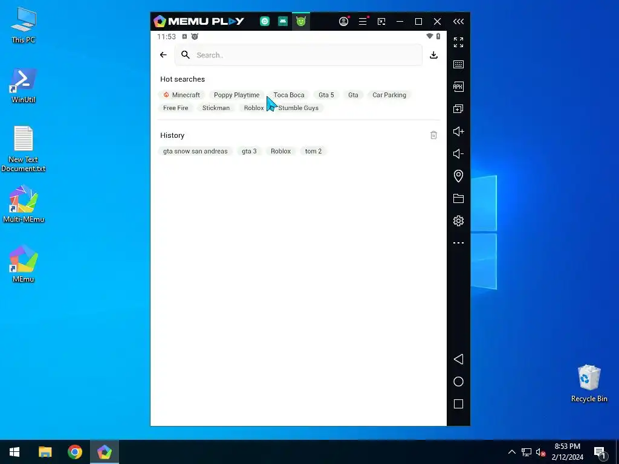Viewport: 619px width, 464px height.
Task: Open the network tray icon
Action: 527,452
